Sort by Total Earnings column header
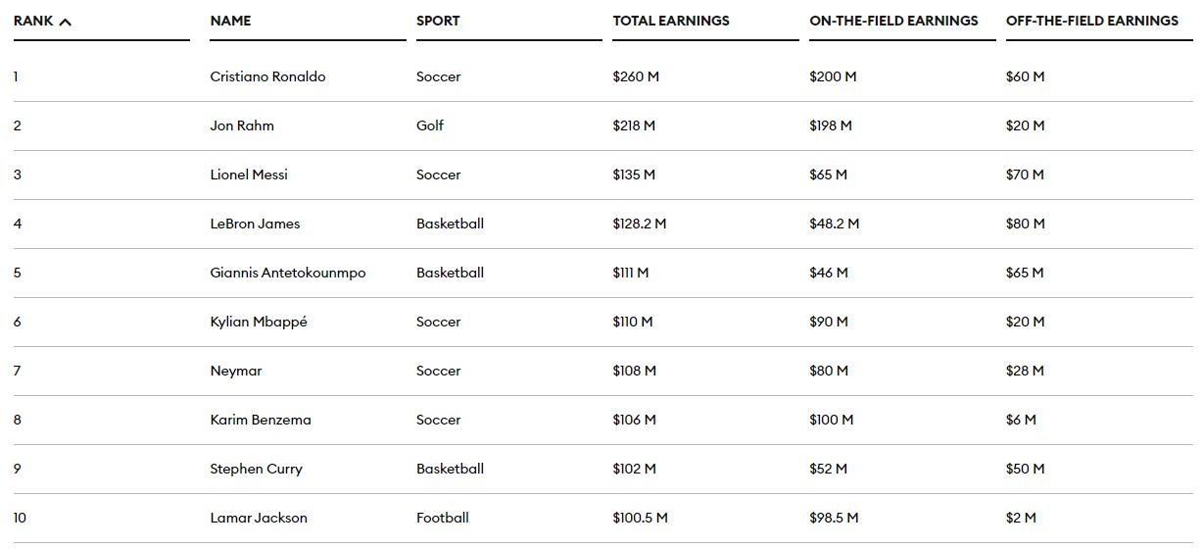Viewport: 1204px width, 549px height. (x=671, y=21)
